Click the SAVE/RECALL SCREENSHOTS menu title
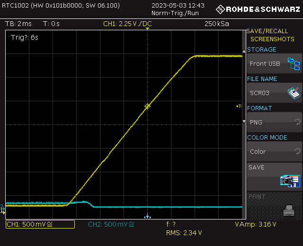 [x=270, y=35]
